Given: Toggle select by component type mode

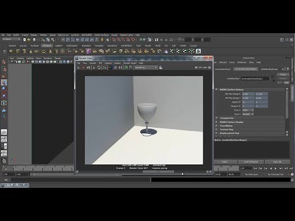Looking at the screenshot, I should (x=52, y=39).
